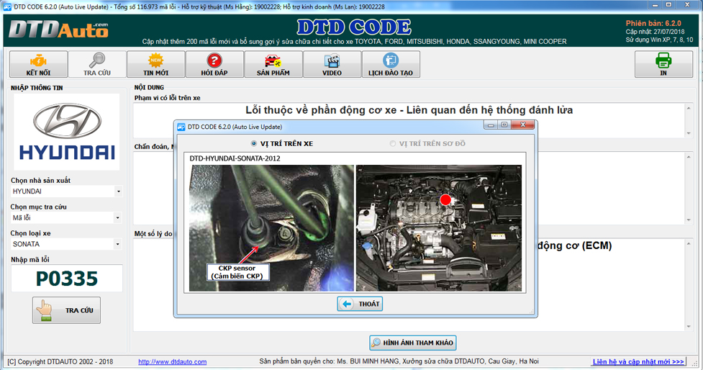Screen dimensions: 703x370
Task: Open LỊCH ĐÀO TẠO training schedule
Action: pos(391,64)
